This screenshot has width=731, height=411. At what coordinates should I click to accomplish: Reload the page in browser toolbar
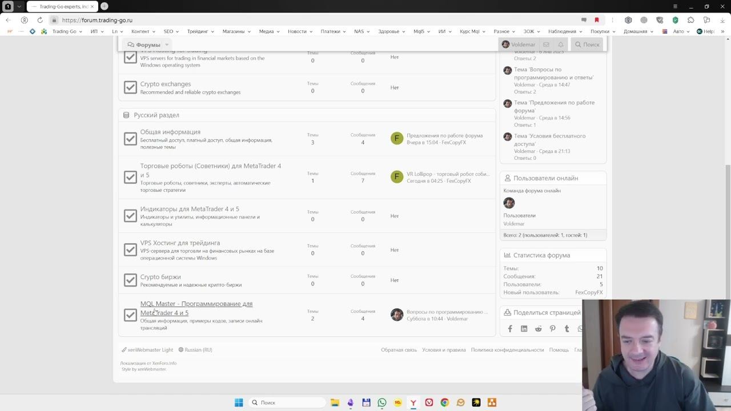(40, 20)
